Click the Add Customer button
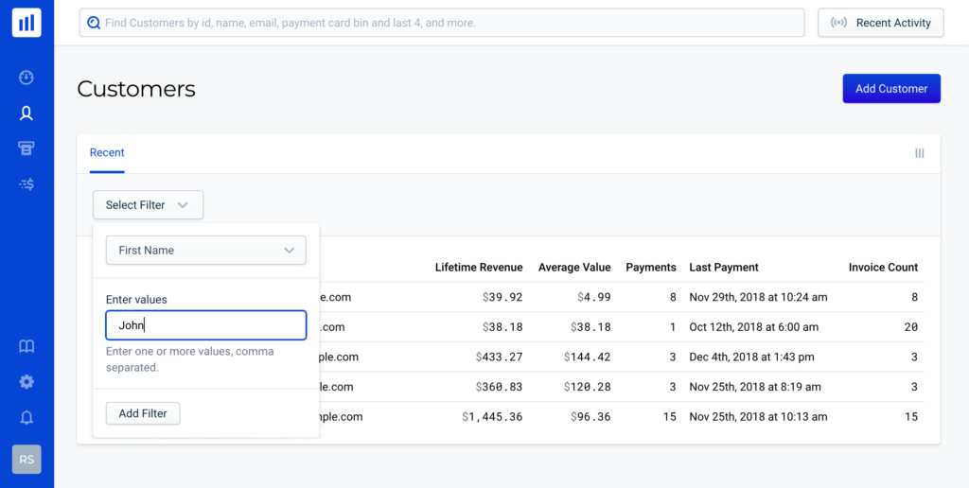 click(x=890, y=89)
